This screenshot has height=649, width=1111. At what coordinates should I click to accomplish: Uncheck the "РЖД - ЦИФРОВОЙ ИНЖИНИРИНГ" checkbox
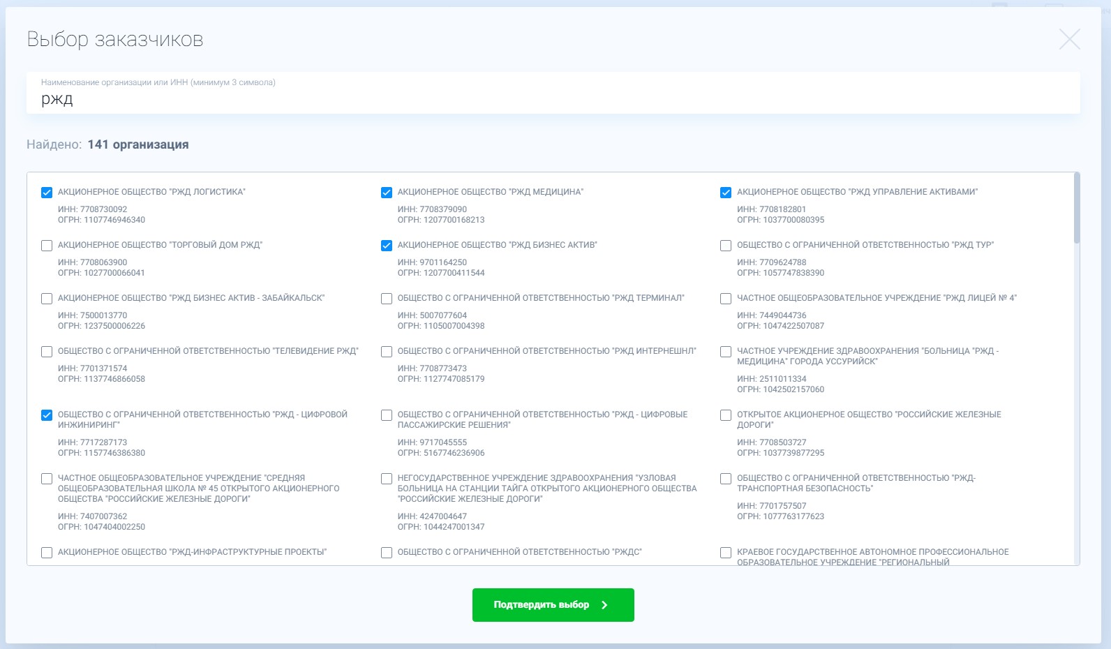pos(47,415)
